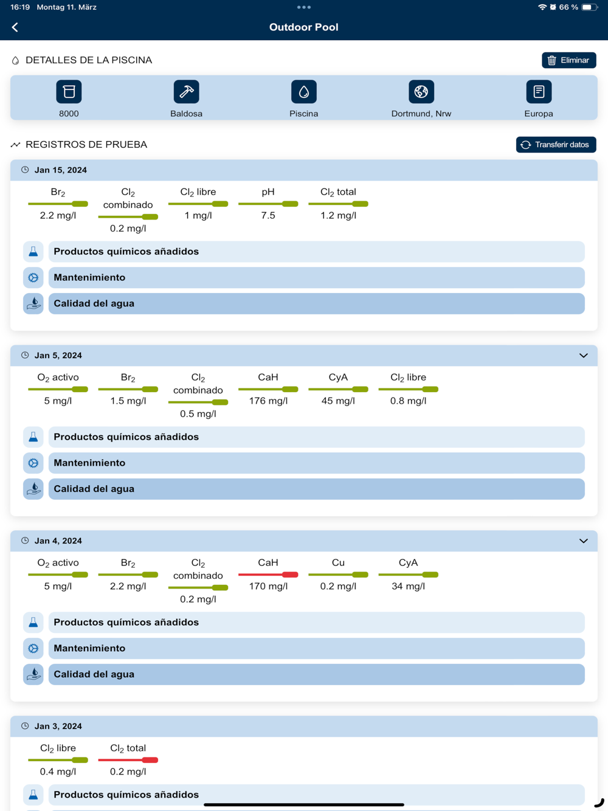608x811 pixels.
Task: Tap the water quality hand icon in Jan 15
Action: [x=33, y=303]
